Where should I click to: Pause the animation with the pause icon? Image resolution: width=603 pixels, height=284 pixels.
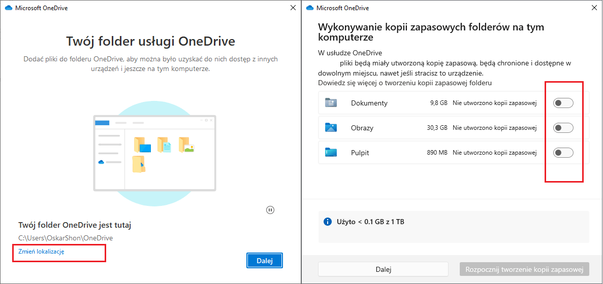click(x=270, y=210)
